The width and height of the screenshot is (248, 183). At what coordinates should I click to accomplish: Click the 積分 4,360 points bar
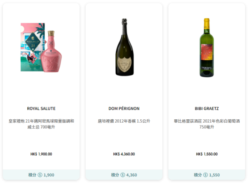click(x=124, y=175)
